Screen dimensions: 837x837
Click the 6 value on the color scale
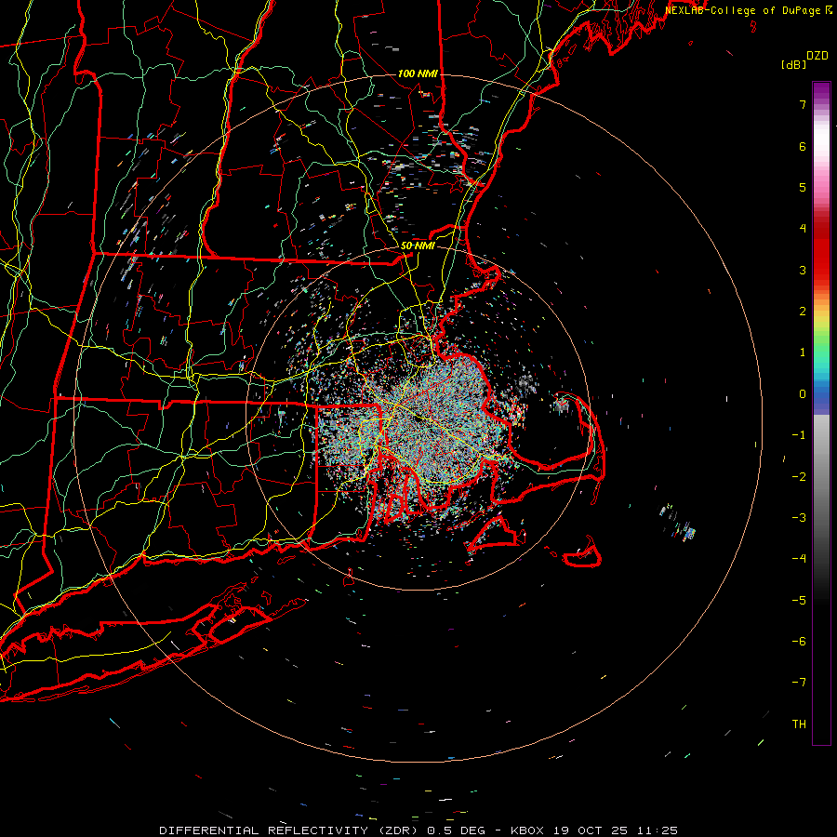click(x=803, y=146)
